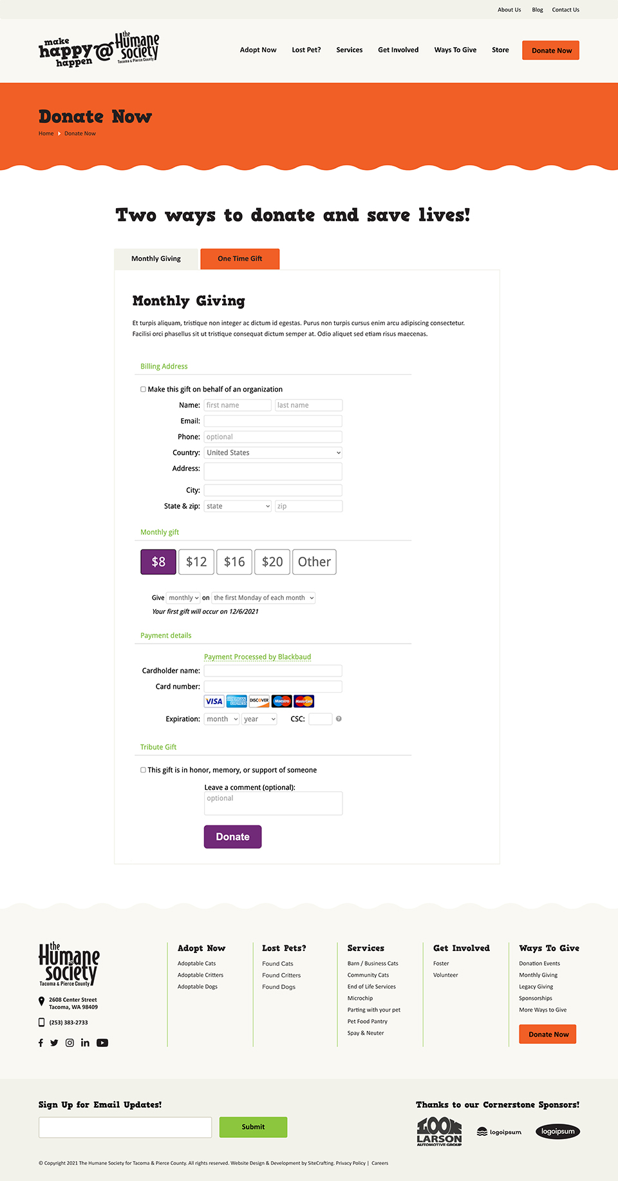
Task: Open the 'first Monday of each month' dropdown
Action: pyautogui.click(x=263, y=597)
